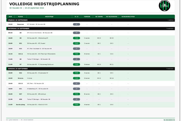The height and width of the screenshot is (121, 181).
Task: Click the KK 11 cell in the U7 row
Action: coord(112,64)
